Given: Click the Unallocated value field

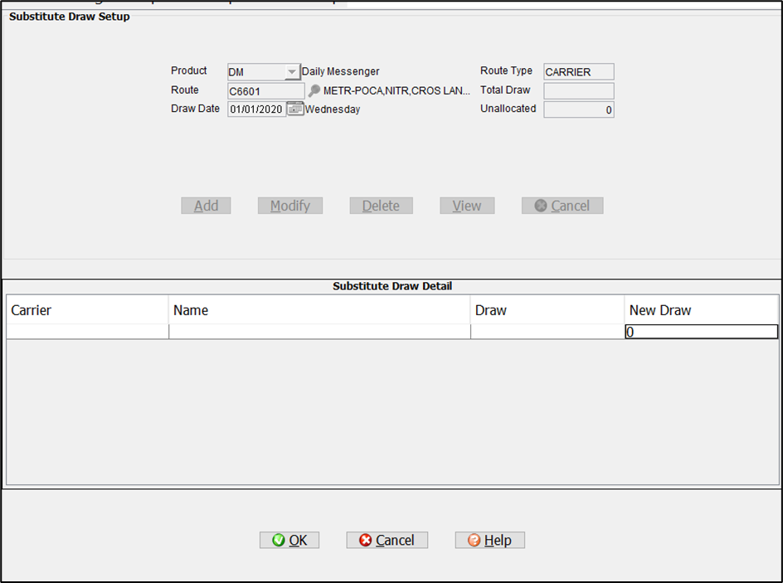Looking at the screenshot, I should pyautogui.click(x=578, y=109).
